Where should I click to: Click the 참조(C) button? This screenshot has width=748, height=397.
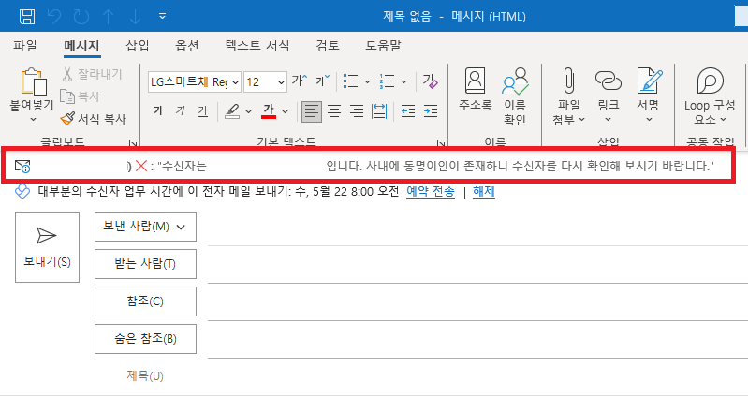click(145, 301)
